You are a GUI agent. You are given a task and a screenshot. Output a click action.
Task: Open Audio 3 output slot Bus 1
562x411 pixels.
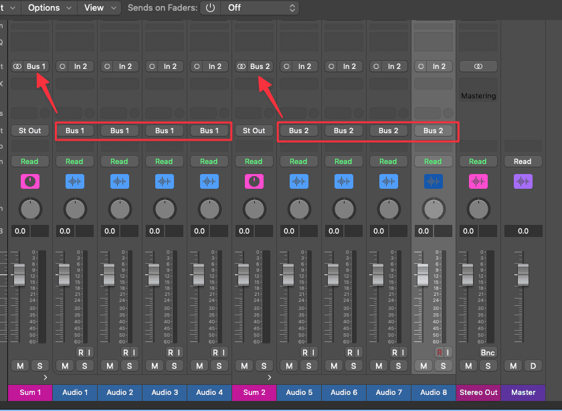point(165,131)
